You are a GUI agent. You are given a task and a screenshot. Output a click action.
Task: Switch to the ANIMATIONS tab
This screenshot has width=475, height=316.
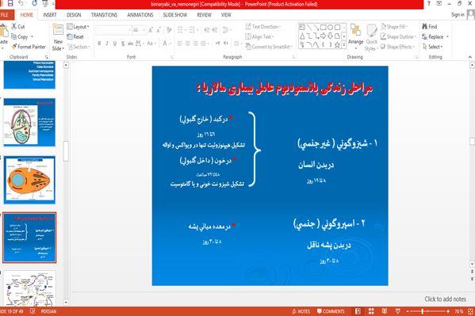(140, 15)
